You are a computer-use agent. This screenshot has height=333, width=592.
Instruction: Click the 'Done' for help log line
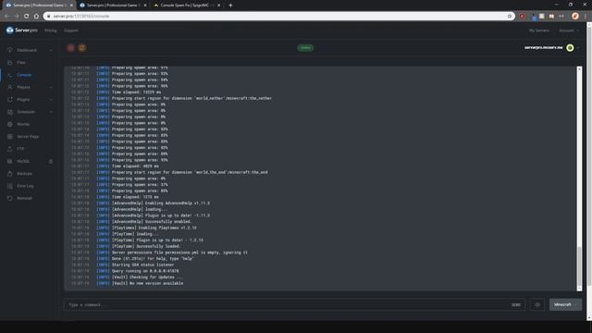(x=153, y=259)
